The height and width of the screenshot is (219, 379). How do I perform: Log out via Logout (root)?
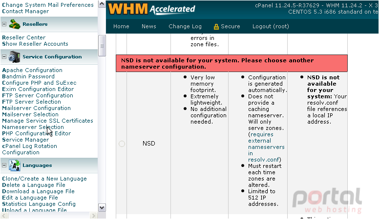271,26
